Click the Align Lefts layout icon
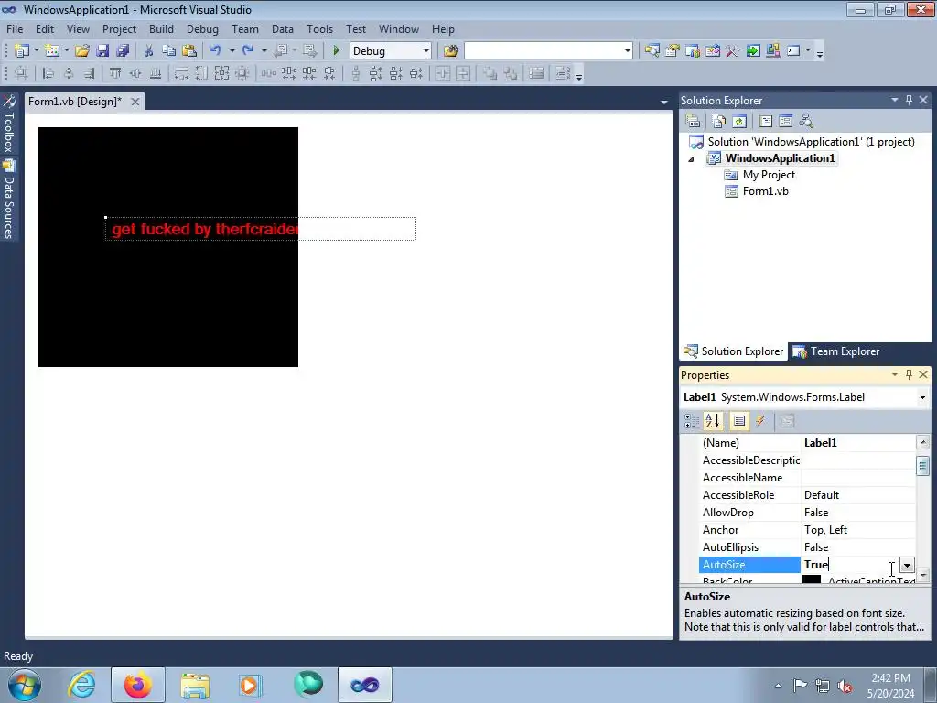This screenshot has height=703, width=937. click(x=48, y=73)
